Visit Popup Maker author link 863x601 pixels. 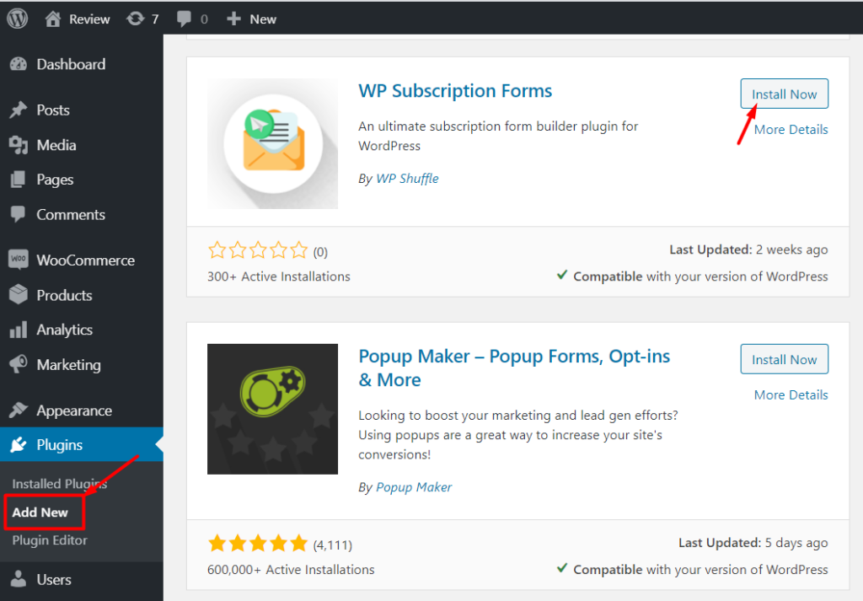tap(414, 487)
